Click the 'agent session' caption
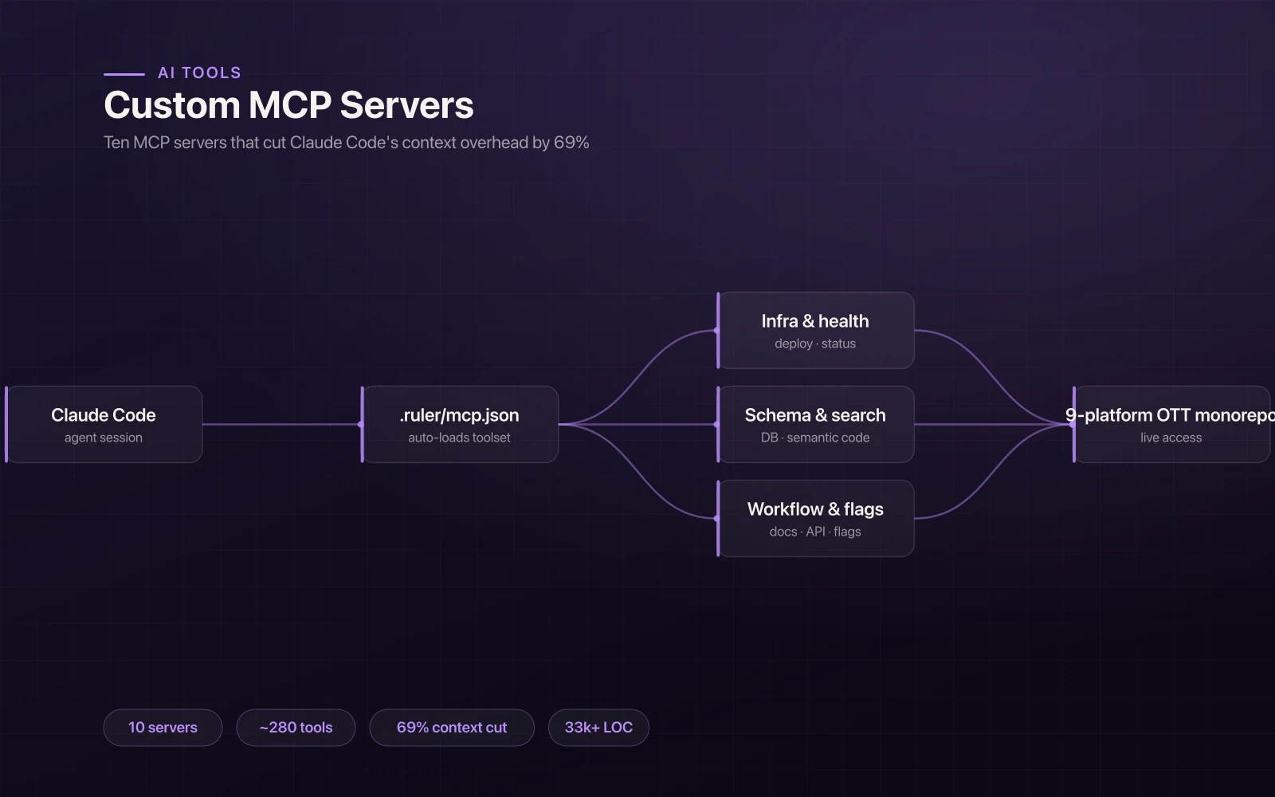Viewport: 1275px width, 797px height. point(104,438)
